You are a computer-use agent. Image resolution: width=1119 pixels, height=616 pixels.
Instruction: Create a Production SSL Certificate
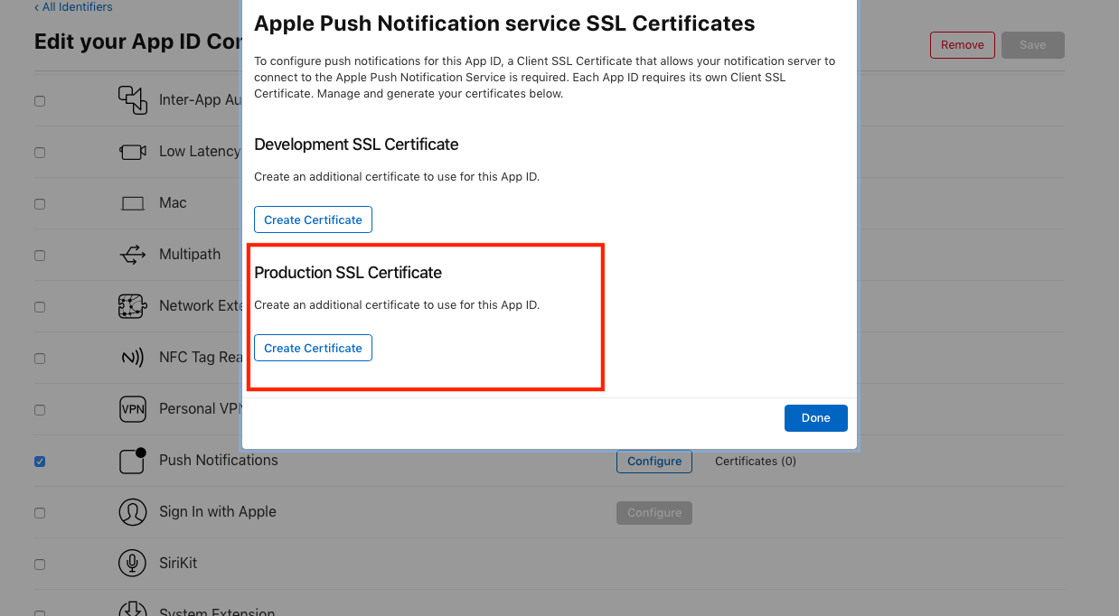[313, 348]
